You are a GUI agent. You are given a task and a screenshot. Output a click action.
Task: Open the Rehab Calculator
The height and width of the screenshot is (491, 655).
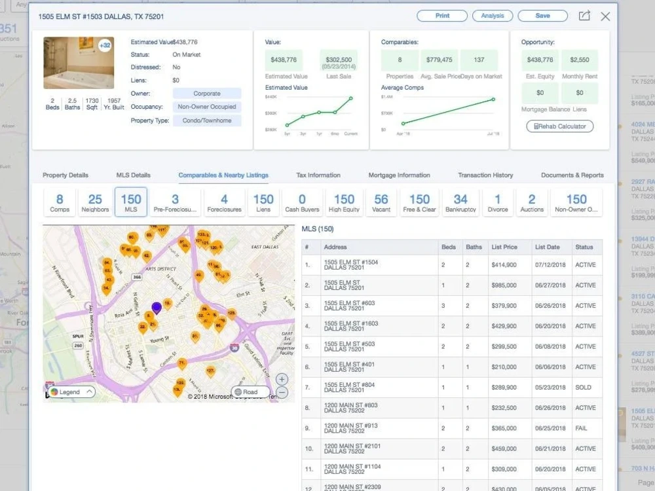560,126
